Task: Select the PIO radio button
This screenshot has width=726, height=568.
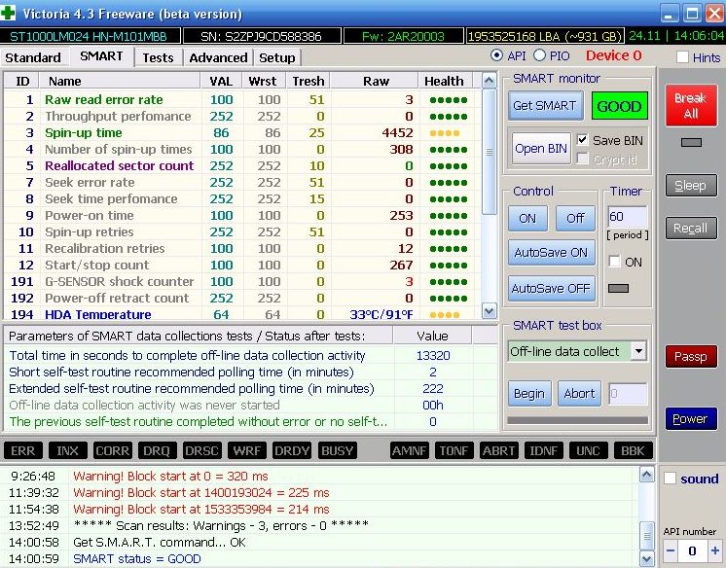Action: [x=539, y=55]
